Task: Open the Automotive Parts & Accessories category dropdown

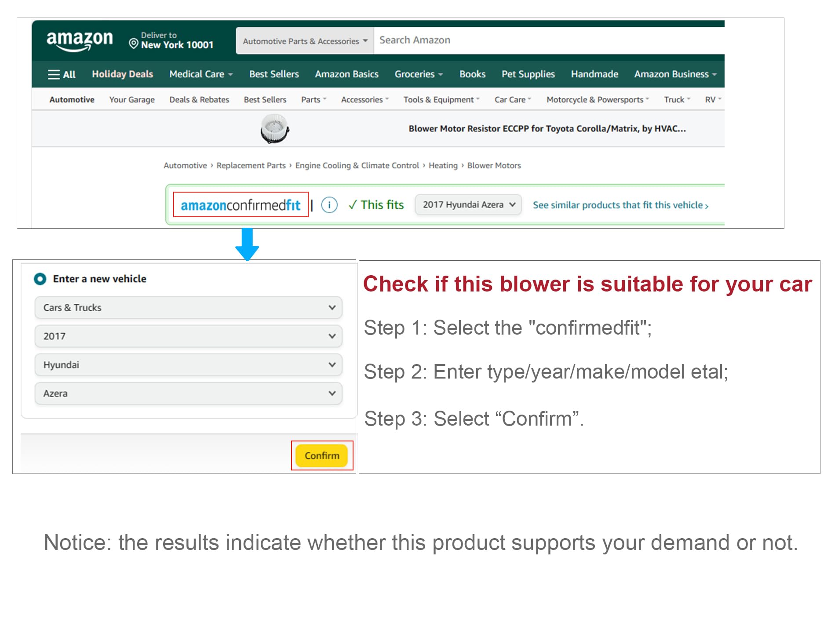Action: click(x=305, y=41)
